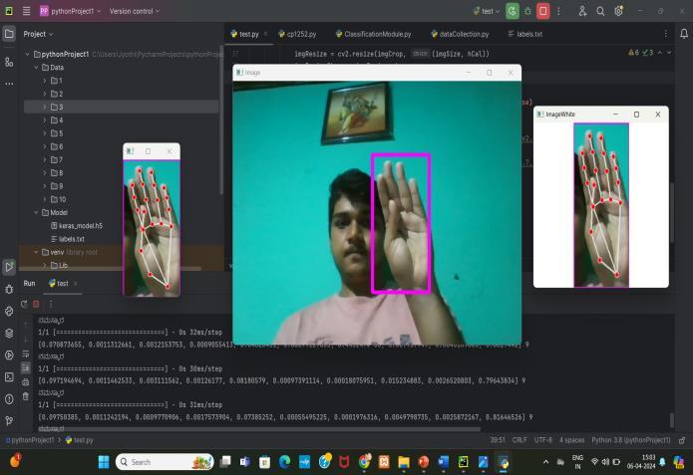
Task: Collapse the pythonProject1 root folder
Action: 27,55
